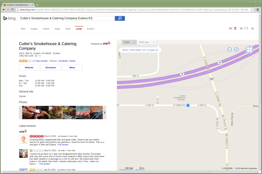Click the SB account avatar icon

246,28
